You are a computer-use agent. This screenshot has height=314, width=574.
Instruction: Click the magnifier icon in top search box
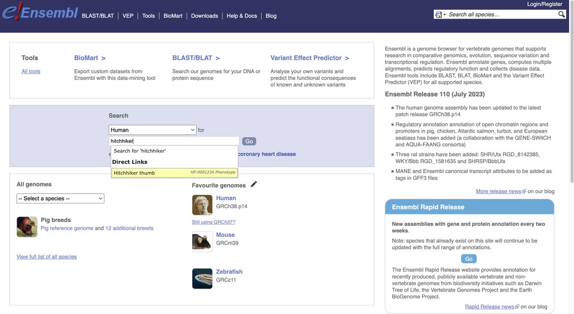pyautogui.click(x=562, y=14)
